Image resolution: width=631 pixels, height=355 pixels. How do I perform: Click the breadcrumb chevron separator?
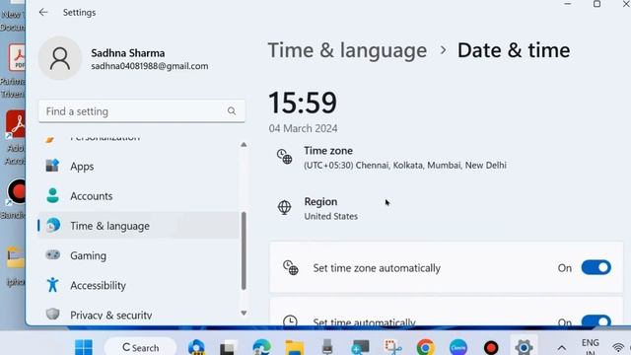[443, 50]
